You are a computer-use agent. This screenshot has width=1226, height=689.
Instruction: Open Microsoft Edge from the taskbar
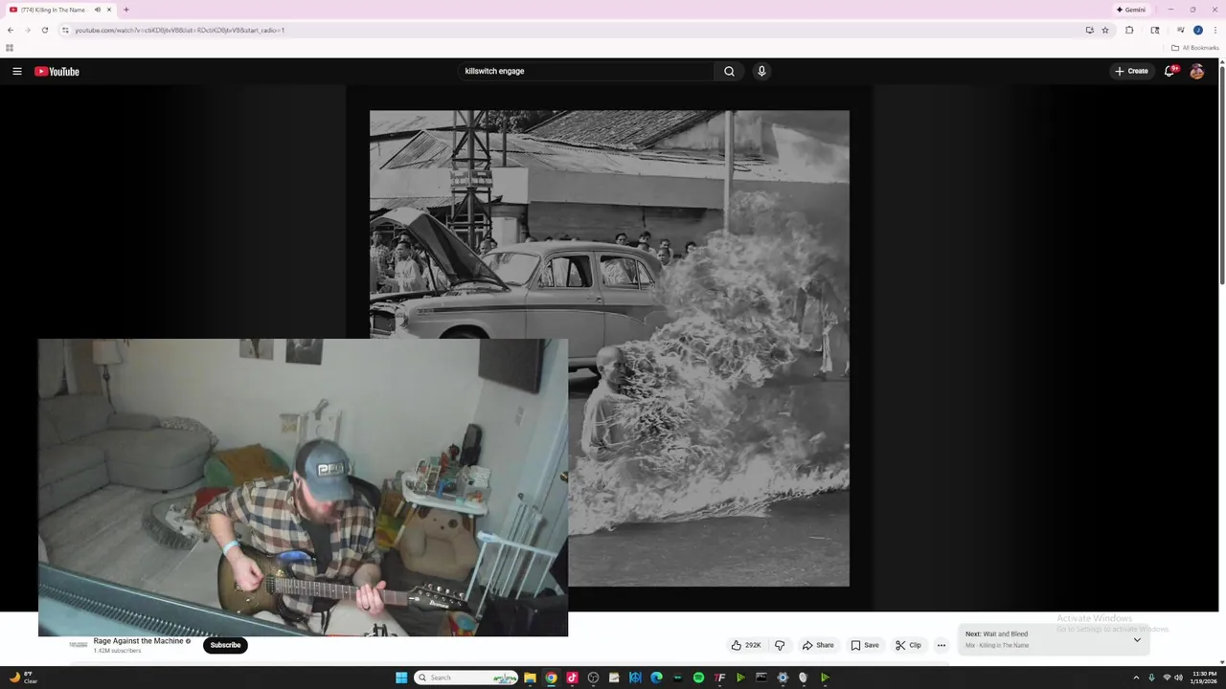click(x=656, y=678)
